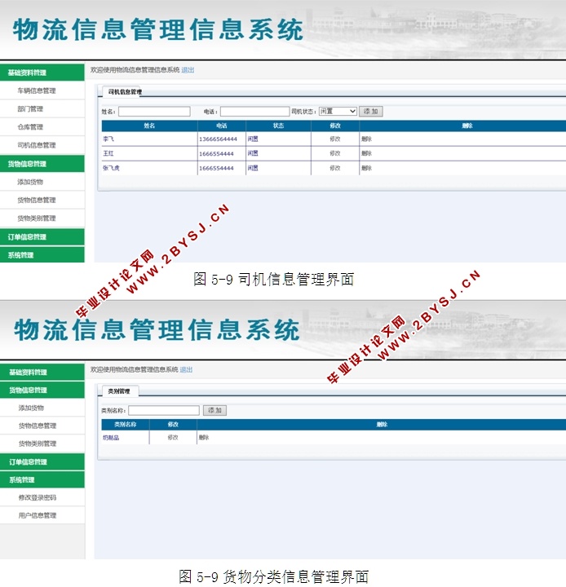
Task: Focus the 电话 input field
Action: [254, 112]
